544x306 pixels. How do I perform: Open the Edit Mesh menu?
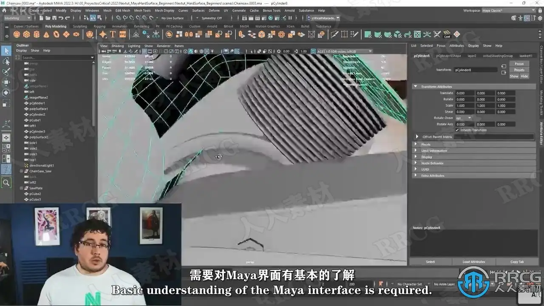[x=123, y=10]
